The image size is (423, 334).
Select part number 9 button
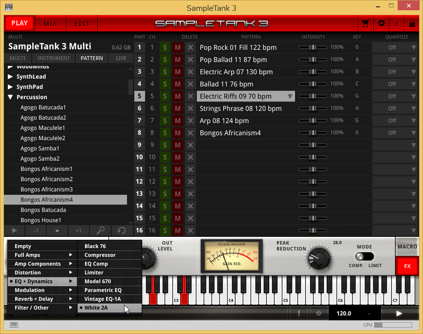(140, 145)
